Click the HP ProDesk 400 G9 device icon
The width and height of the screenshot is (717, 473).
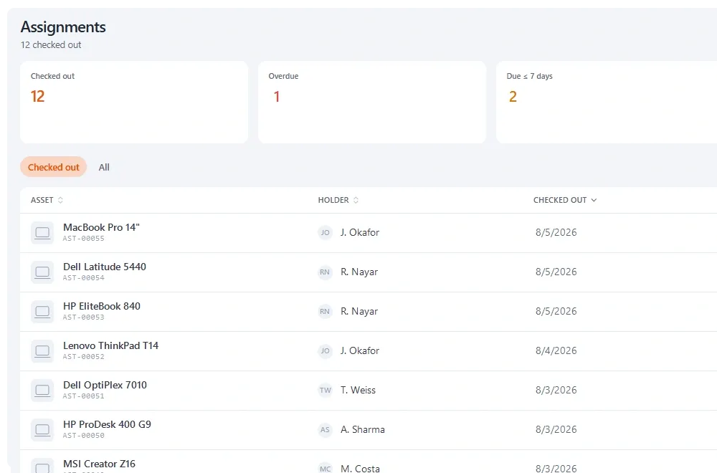[x=42, y=429]
